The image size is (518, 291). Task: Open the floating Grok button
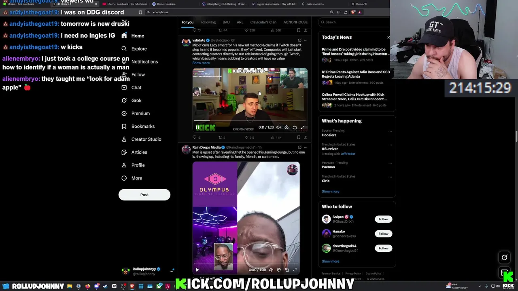(504, 257)
